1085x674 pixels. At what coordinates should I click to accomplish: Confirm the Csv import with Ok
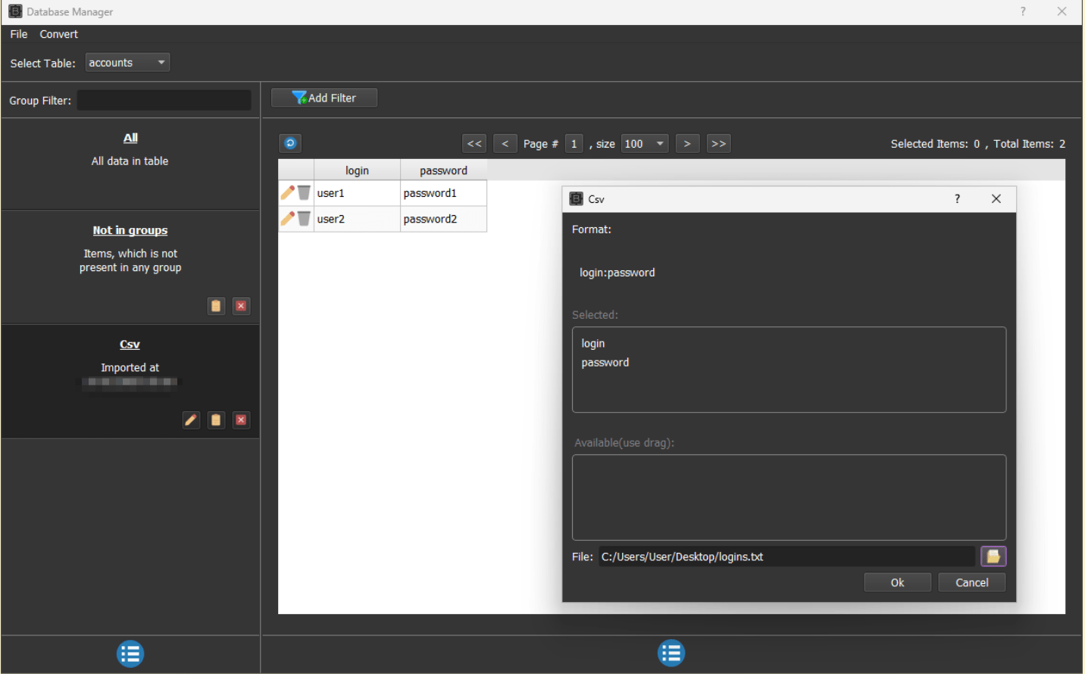tap(897, 582)
